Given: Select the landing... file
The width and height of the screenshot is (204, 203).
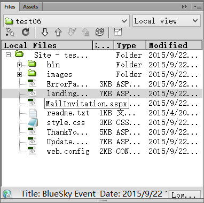Looking at the screenshot, I should 67,93.
